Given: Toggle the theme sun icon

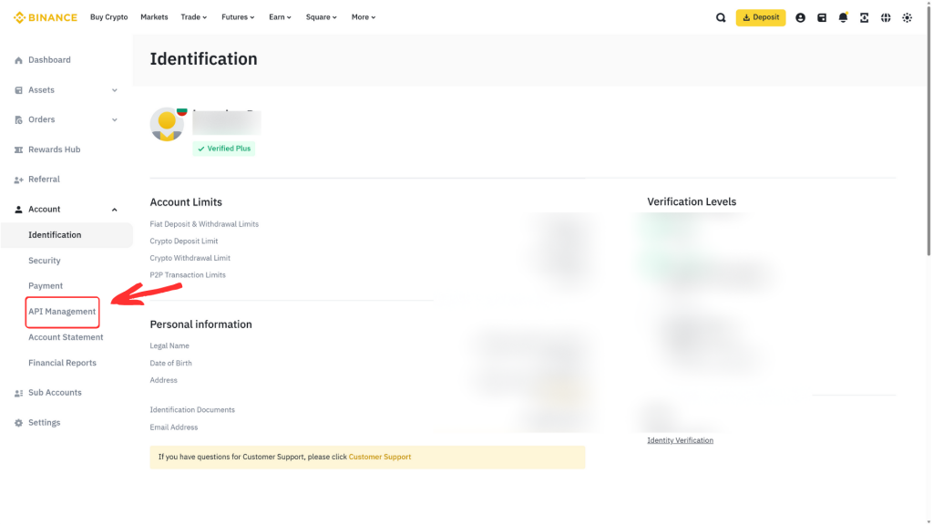Looking at the screenshot, I should (x=907, y=18).
